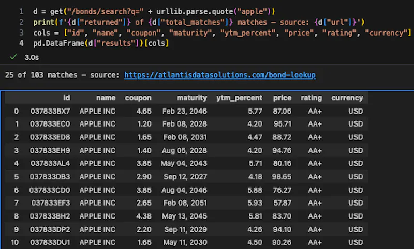Select bond id 037833DB3
This screenshot has height=249, width=414.
[50, 177]
